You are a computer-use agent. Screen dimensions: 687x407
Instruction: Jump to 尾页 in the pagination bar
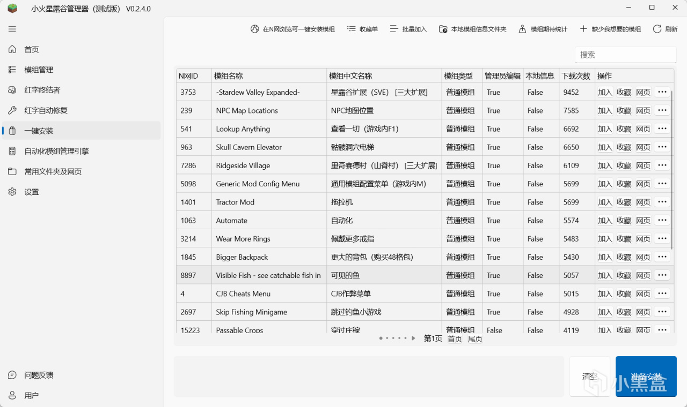pyautogui.click(x=475, y=338)
